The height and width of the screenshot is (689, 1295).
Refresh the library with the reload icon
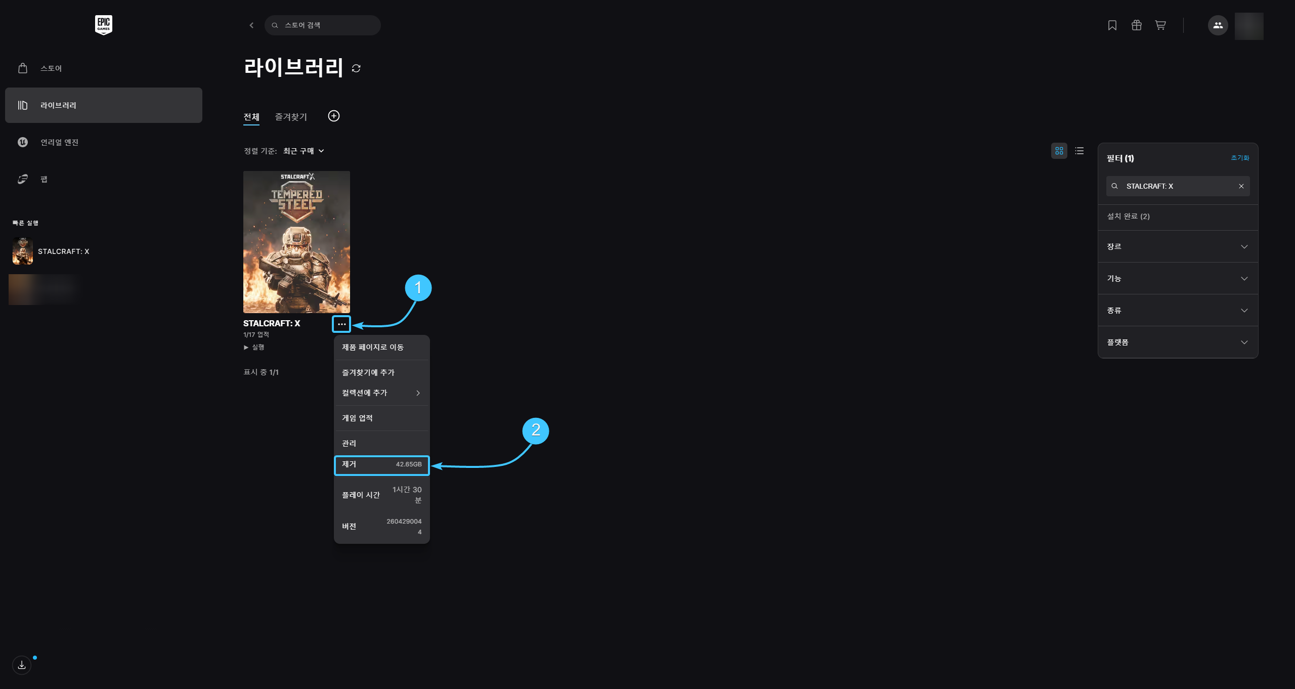(x=356, y=68)
